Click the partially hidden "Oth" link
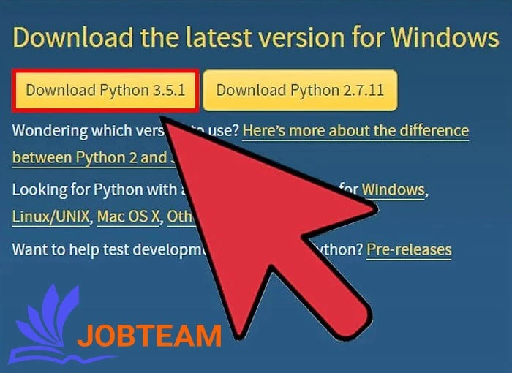 tap(181, 216)
